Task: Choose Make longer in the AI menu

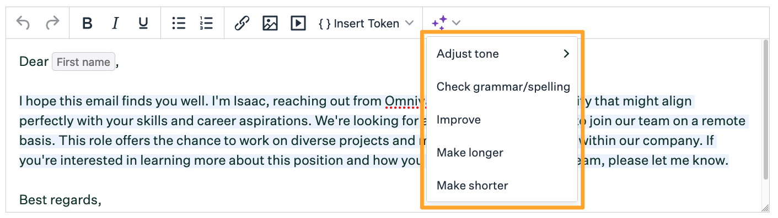Action: (502, 153)
